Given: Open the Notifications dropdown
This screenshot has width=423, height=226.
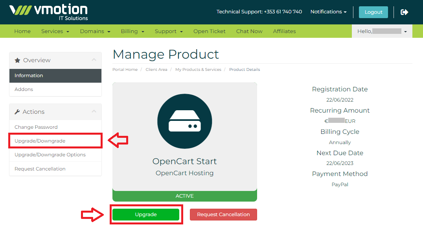Looking at the screenshot, I should coord(328,12).
